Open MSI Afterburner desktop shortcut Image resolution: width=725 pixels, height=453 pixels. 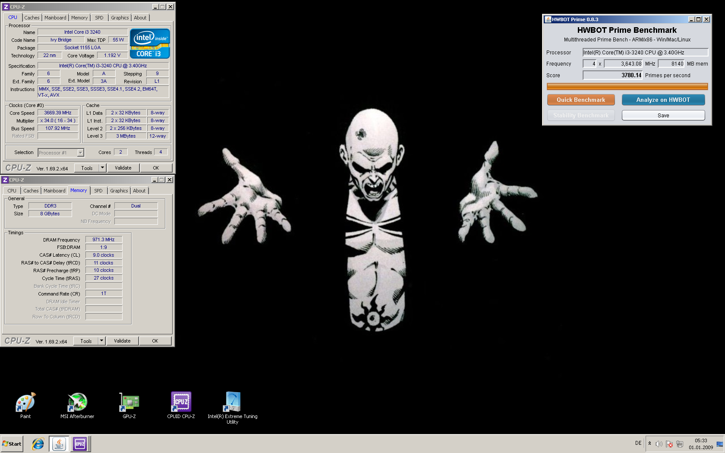(x=77, y=406)
